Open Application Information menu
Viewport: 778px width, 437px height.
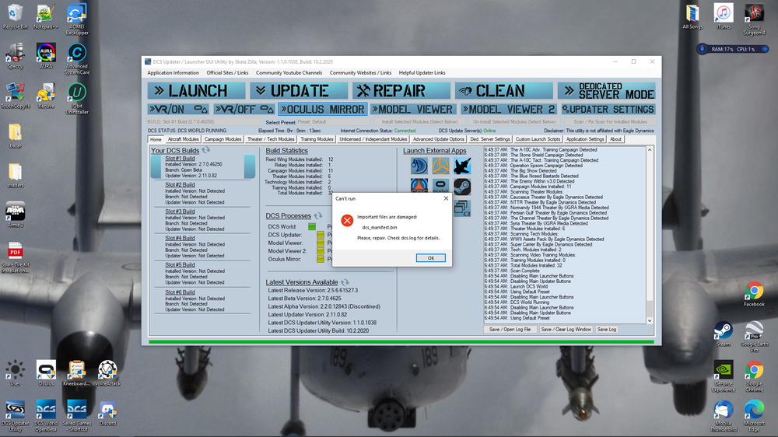tap(173, 73)
